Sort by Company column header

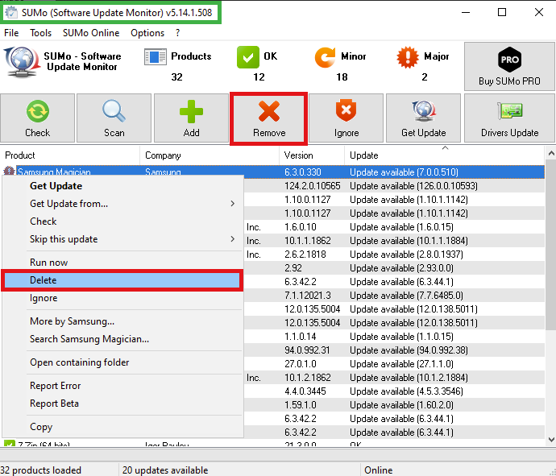[210, 155]
